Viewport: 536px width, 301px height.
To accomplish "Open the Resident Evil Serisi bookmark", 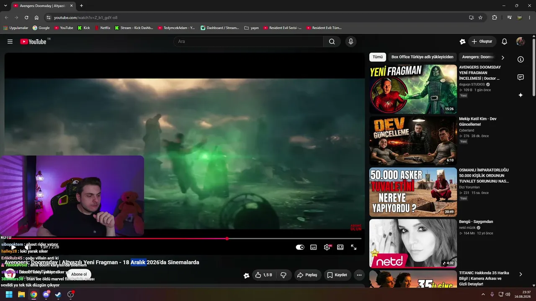I will (283, 28).
